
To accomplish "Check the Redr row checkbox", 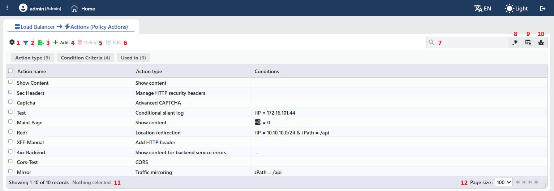I will [10, 132].
